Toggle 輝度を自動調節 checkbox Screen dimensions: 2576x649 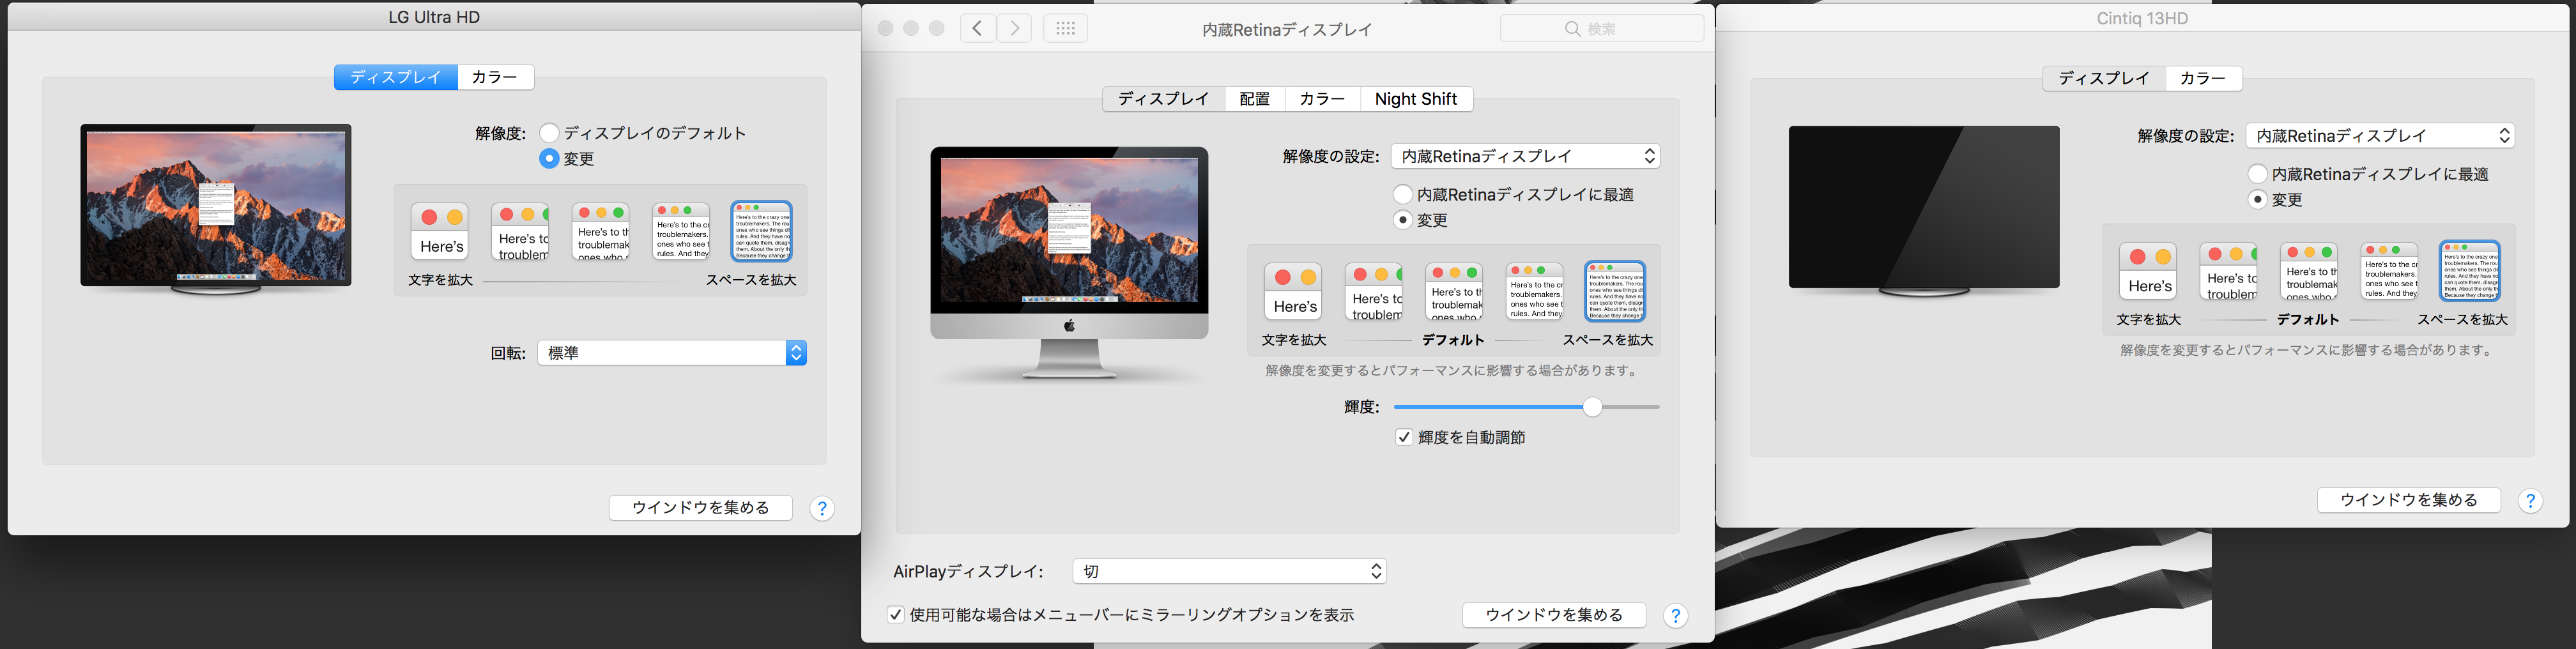click(1404, 437)
